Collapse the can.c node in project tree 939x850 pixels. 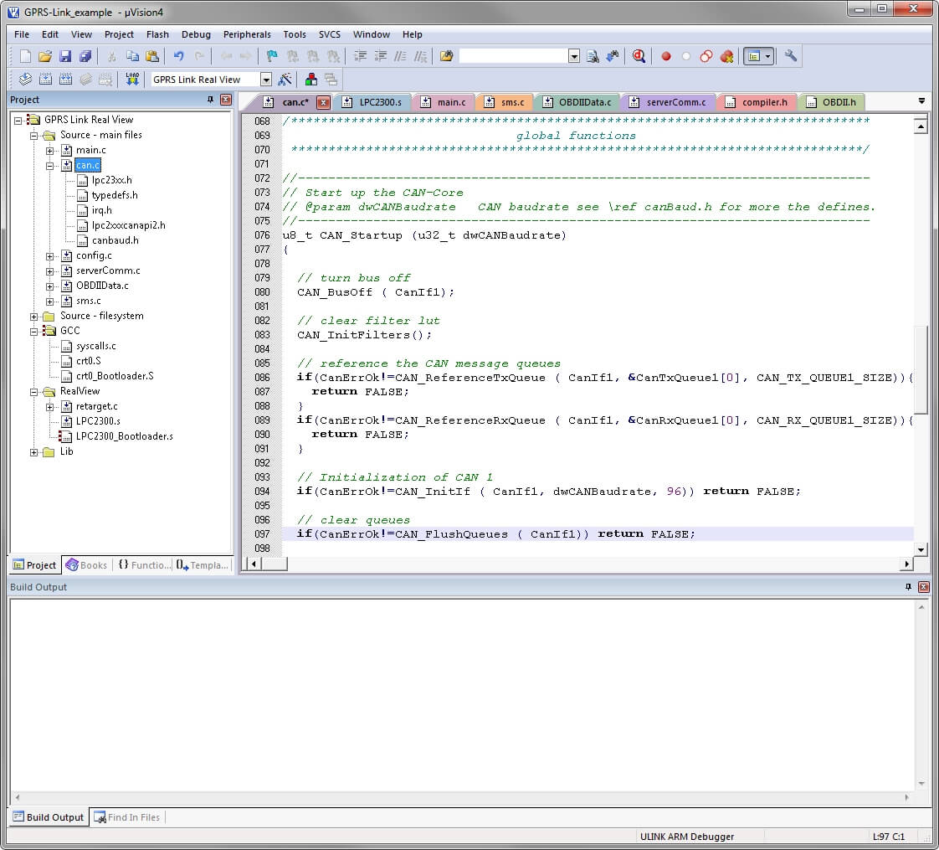coord(49,165)
